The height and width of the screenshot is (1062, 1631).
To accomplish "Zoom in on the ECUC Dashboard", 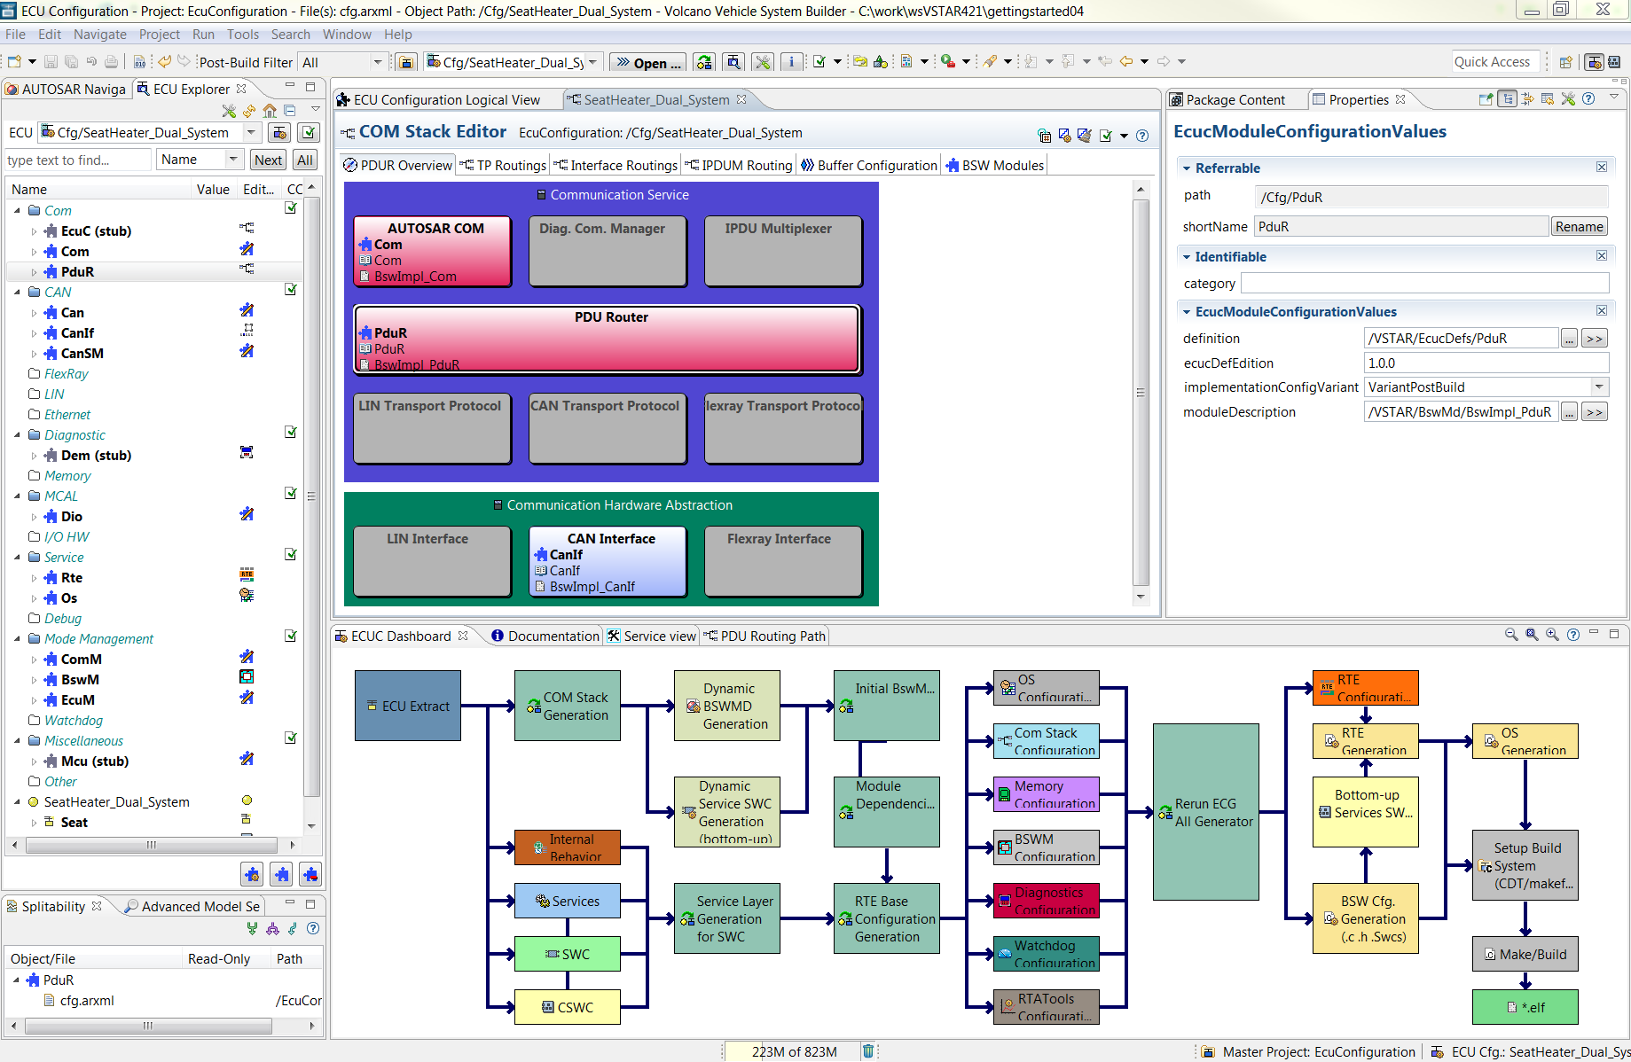I will (x=1552, y=635).
